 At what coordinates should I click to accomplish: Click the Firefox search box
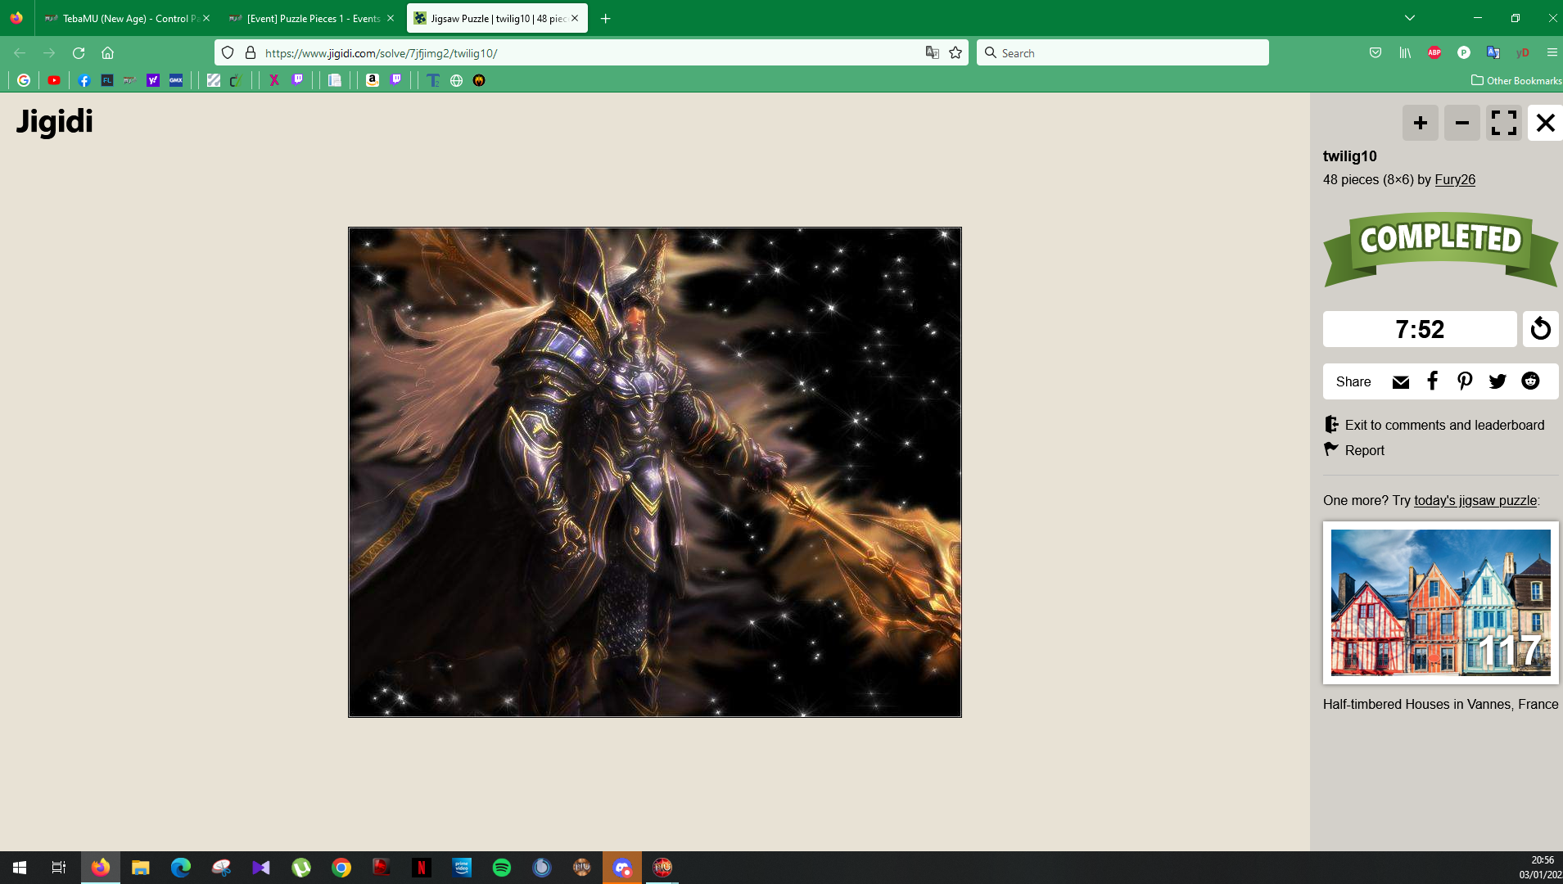point(1123,53)
